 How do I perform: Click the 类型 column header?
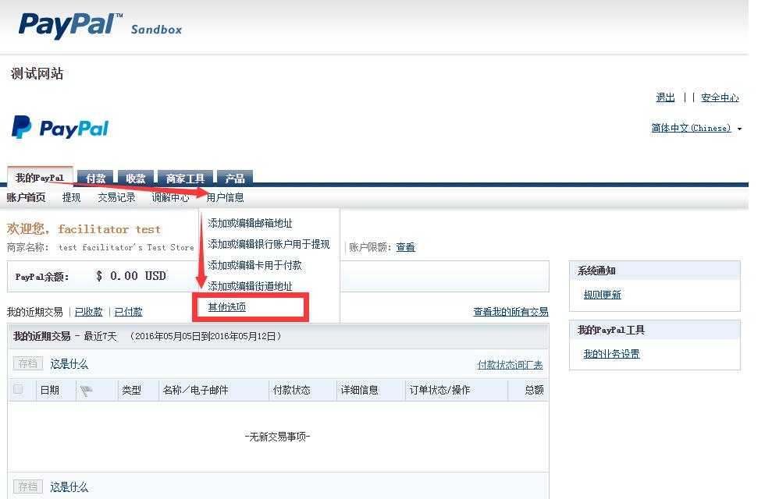pyautogui.click(x=131, y=391)
